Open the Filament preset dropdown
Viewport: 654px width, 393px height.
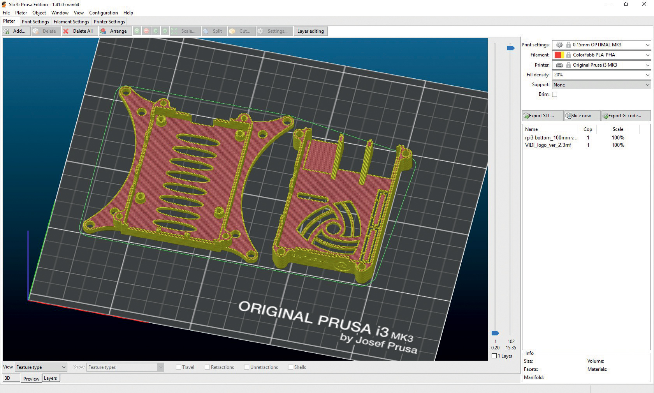(x=601, y=55)
